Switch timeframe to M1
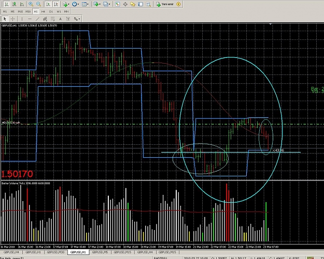This screenshot has height=259, width=324. [5, 11]
